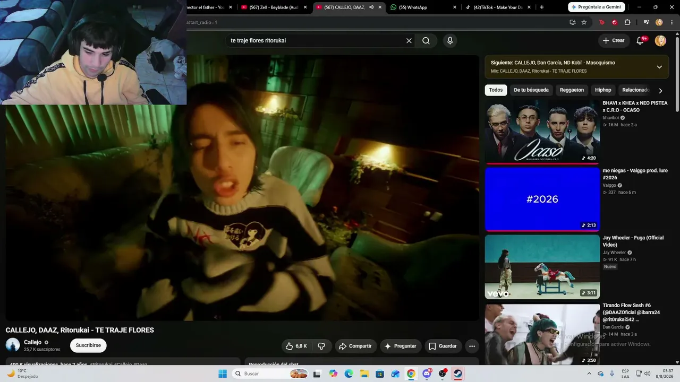Click the install app icon in address bar
The height and width of the screenshot is (382, 680).
[x=572, y=22]
